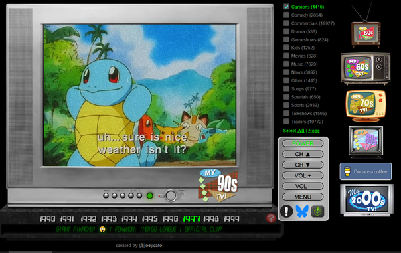Click the VOL - button

coord(303,186)
